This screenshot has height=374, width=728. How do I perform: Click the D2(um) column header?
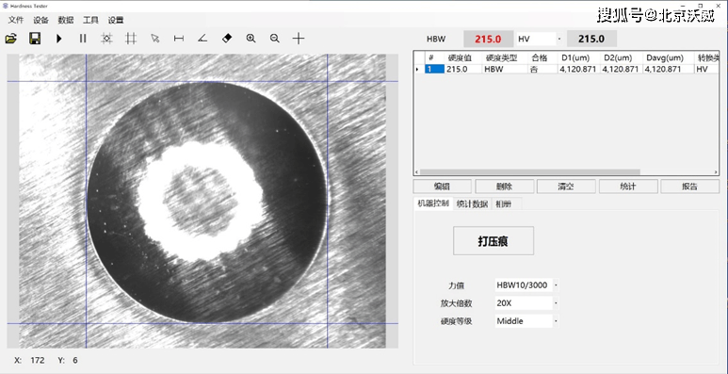[x=621, y=58]
